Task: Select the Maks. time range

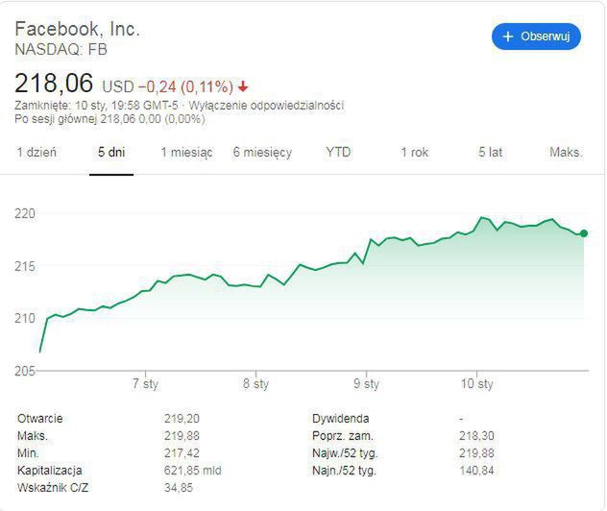Action: [566, 153]
